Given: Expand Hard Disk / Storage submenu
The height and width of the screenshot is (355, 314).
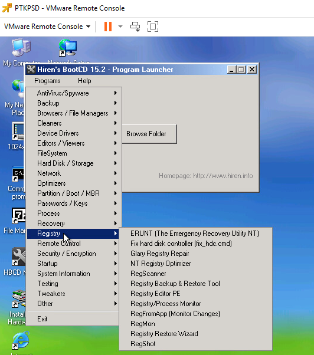Looking at the screenshot, I should pos(74,163).
